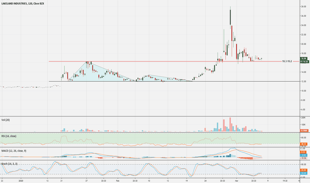Click the 12.00 price axis label

303,81
